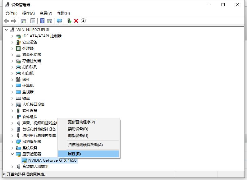Select the NVIDIA GeForce GTX 1650 device
Viewport: 247px width, 180px height.
pos(52,160)
